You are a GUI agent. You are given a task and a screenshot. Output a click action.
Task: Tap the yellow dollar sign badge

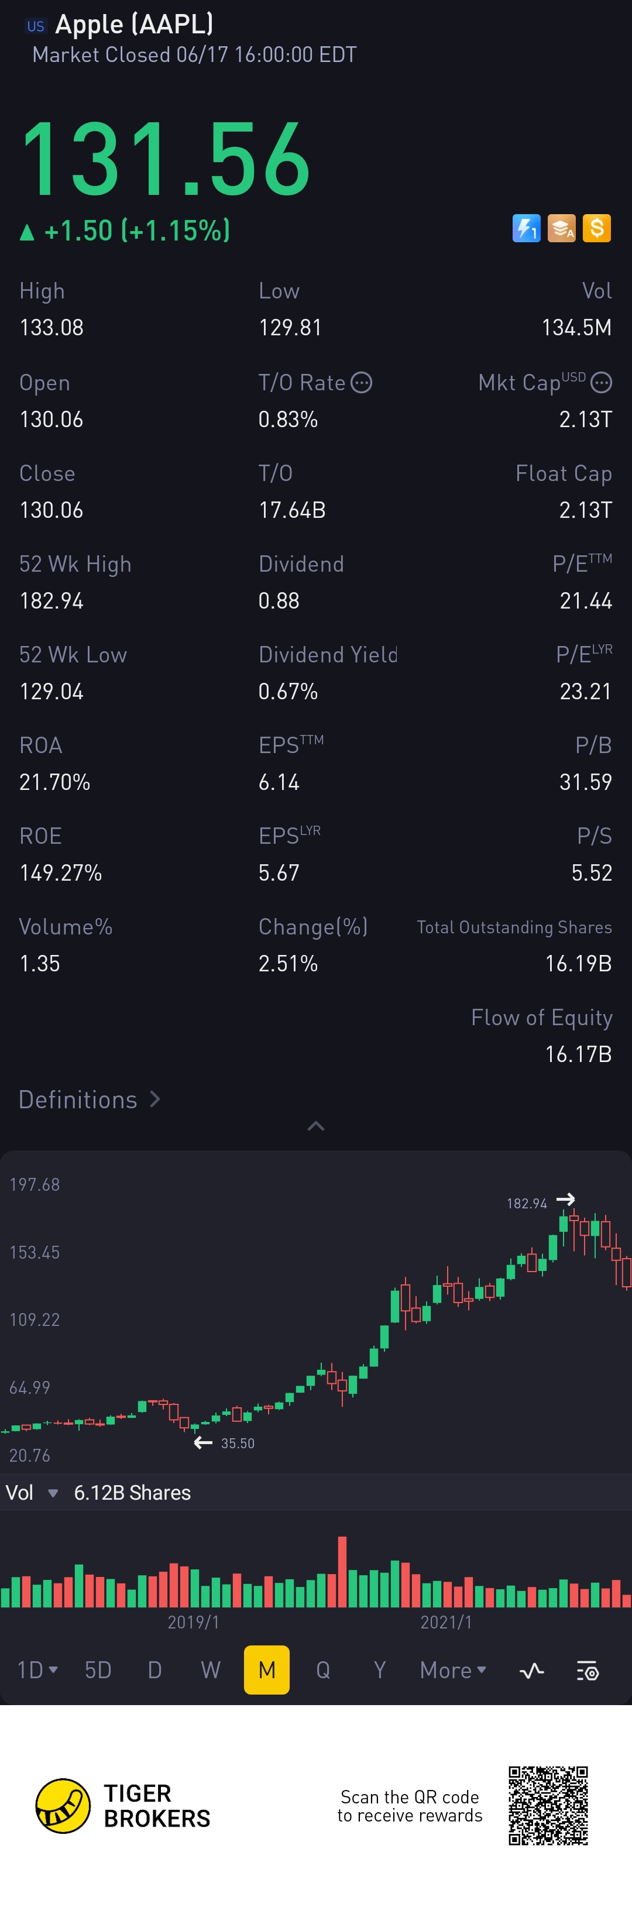[x=596, y=228]
